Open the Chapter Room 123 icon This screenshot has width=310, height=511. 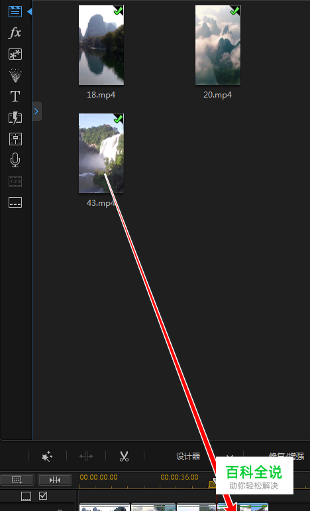click(x=15, y=182)
